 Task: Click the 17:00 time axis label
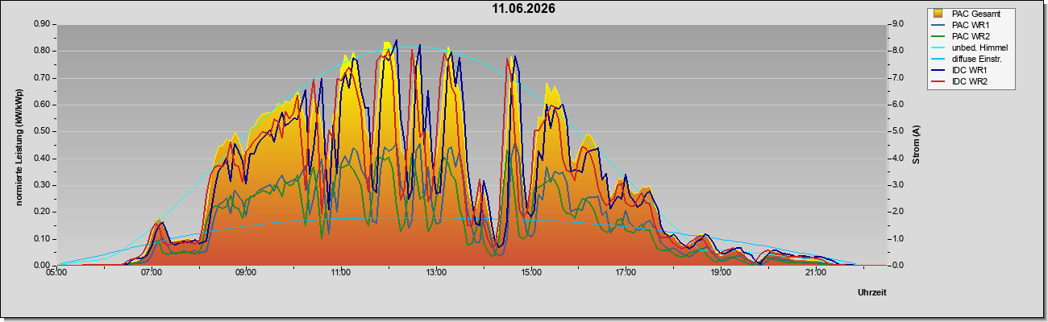coord(626,273)
